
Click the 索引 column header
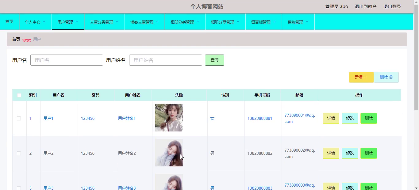pyautogui.click(x=33, y=95)
